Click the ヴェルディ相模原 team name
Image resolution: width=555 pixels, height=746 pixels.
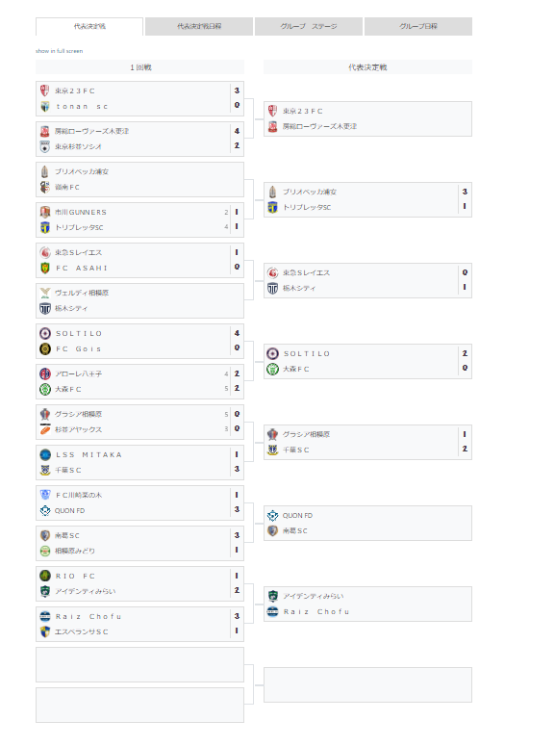(x=82, y=293)
